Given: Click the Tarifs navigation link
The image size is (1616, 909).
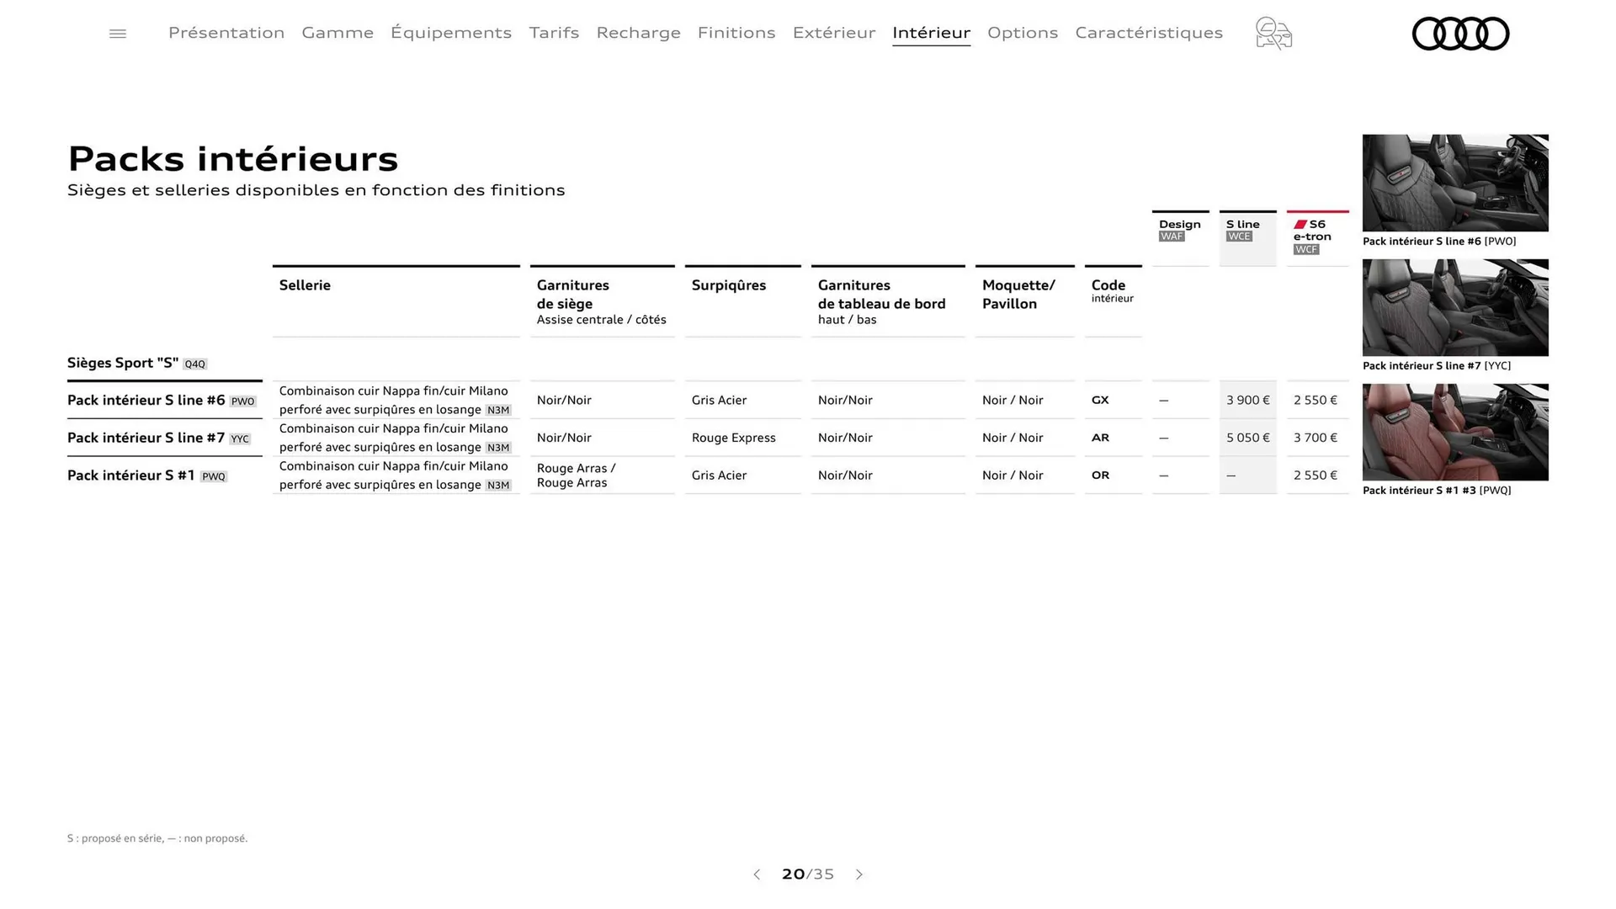Looking at the screenshot, I should [x=554, y=33].
